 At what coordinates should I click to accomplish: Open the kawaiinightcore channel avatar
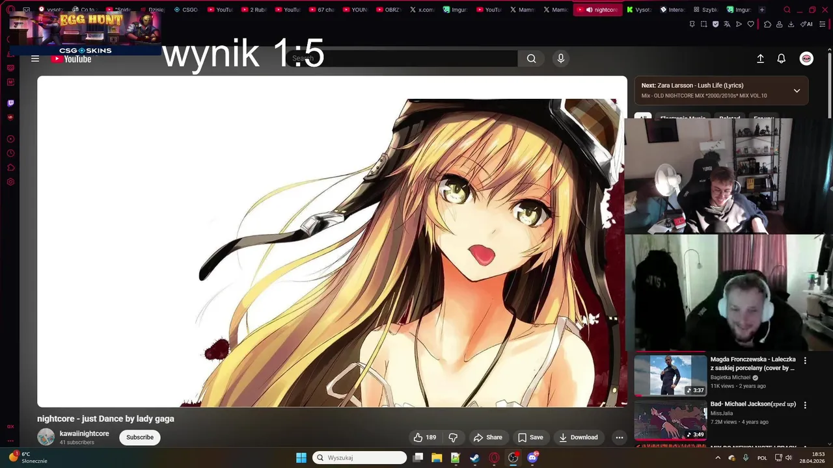point(46,437)
